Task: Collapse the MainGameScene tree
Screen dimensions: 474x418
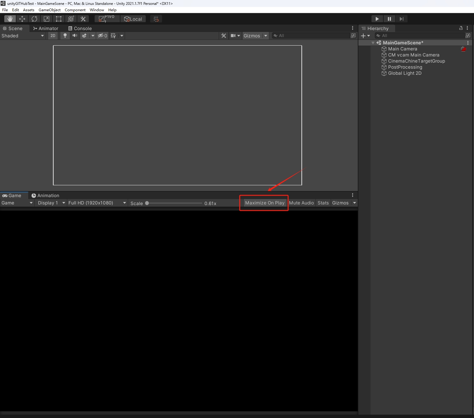Action: 373,43
